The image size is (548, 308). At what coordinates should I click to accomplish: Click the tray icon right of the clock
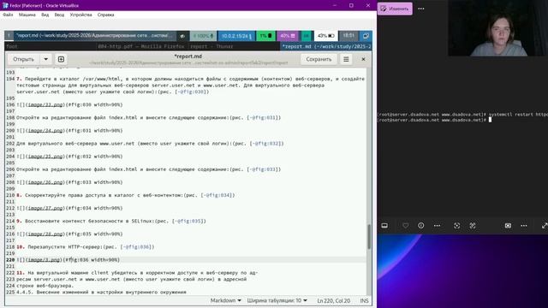pos(366,36)
